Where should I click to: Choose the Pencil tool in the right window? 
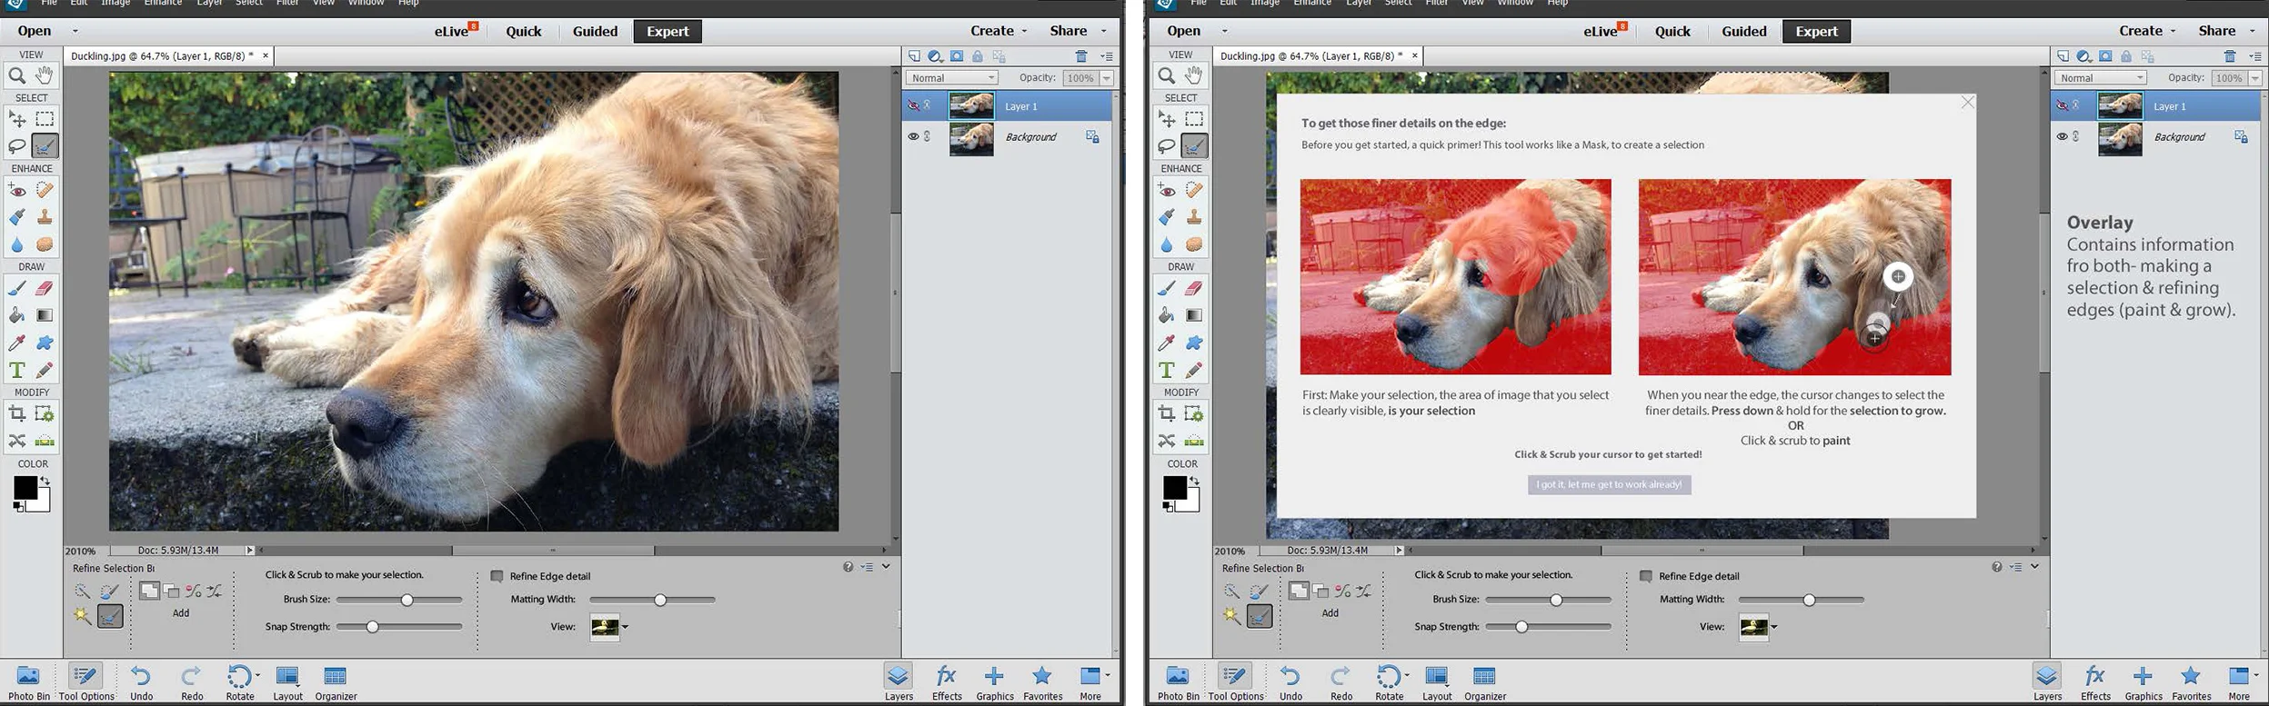tap(1193, 370)
